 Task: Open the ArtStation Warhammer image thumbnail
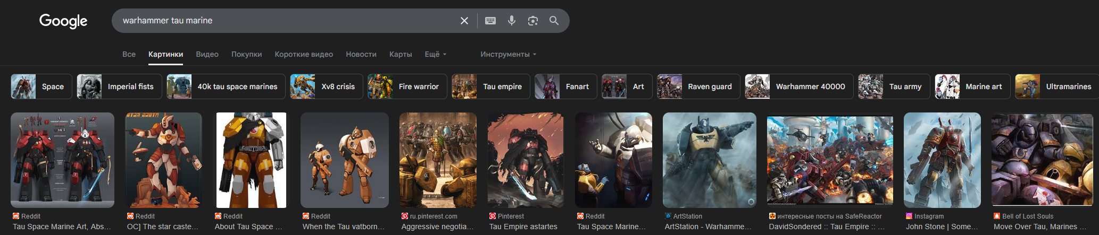point(709,160)
